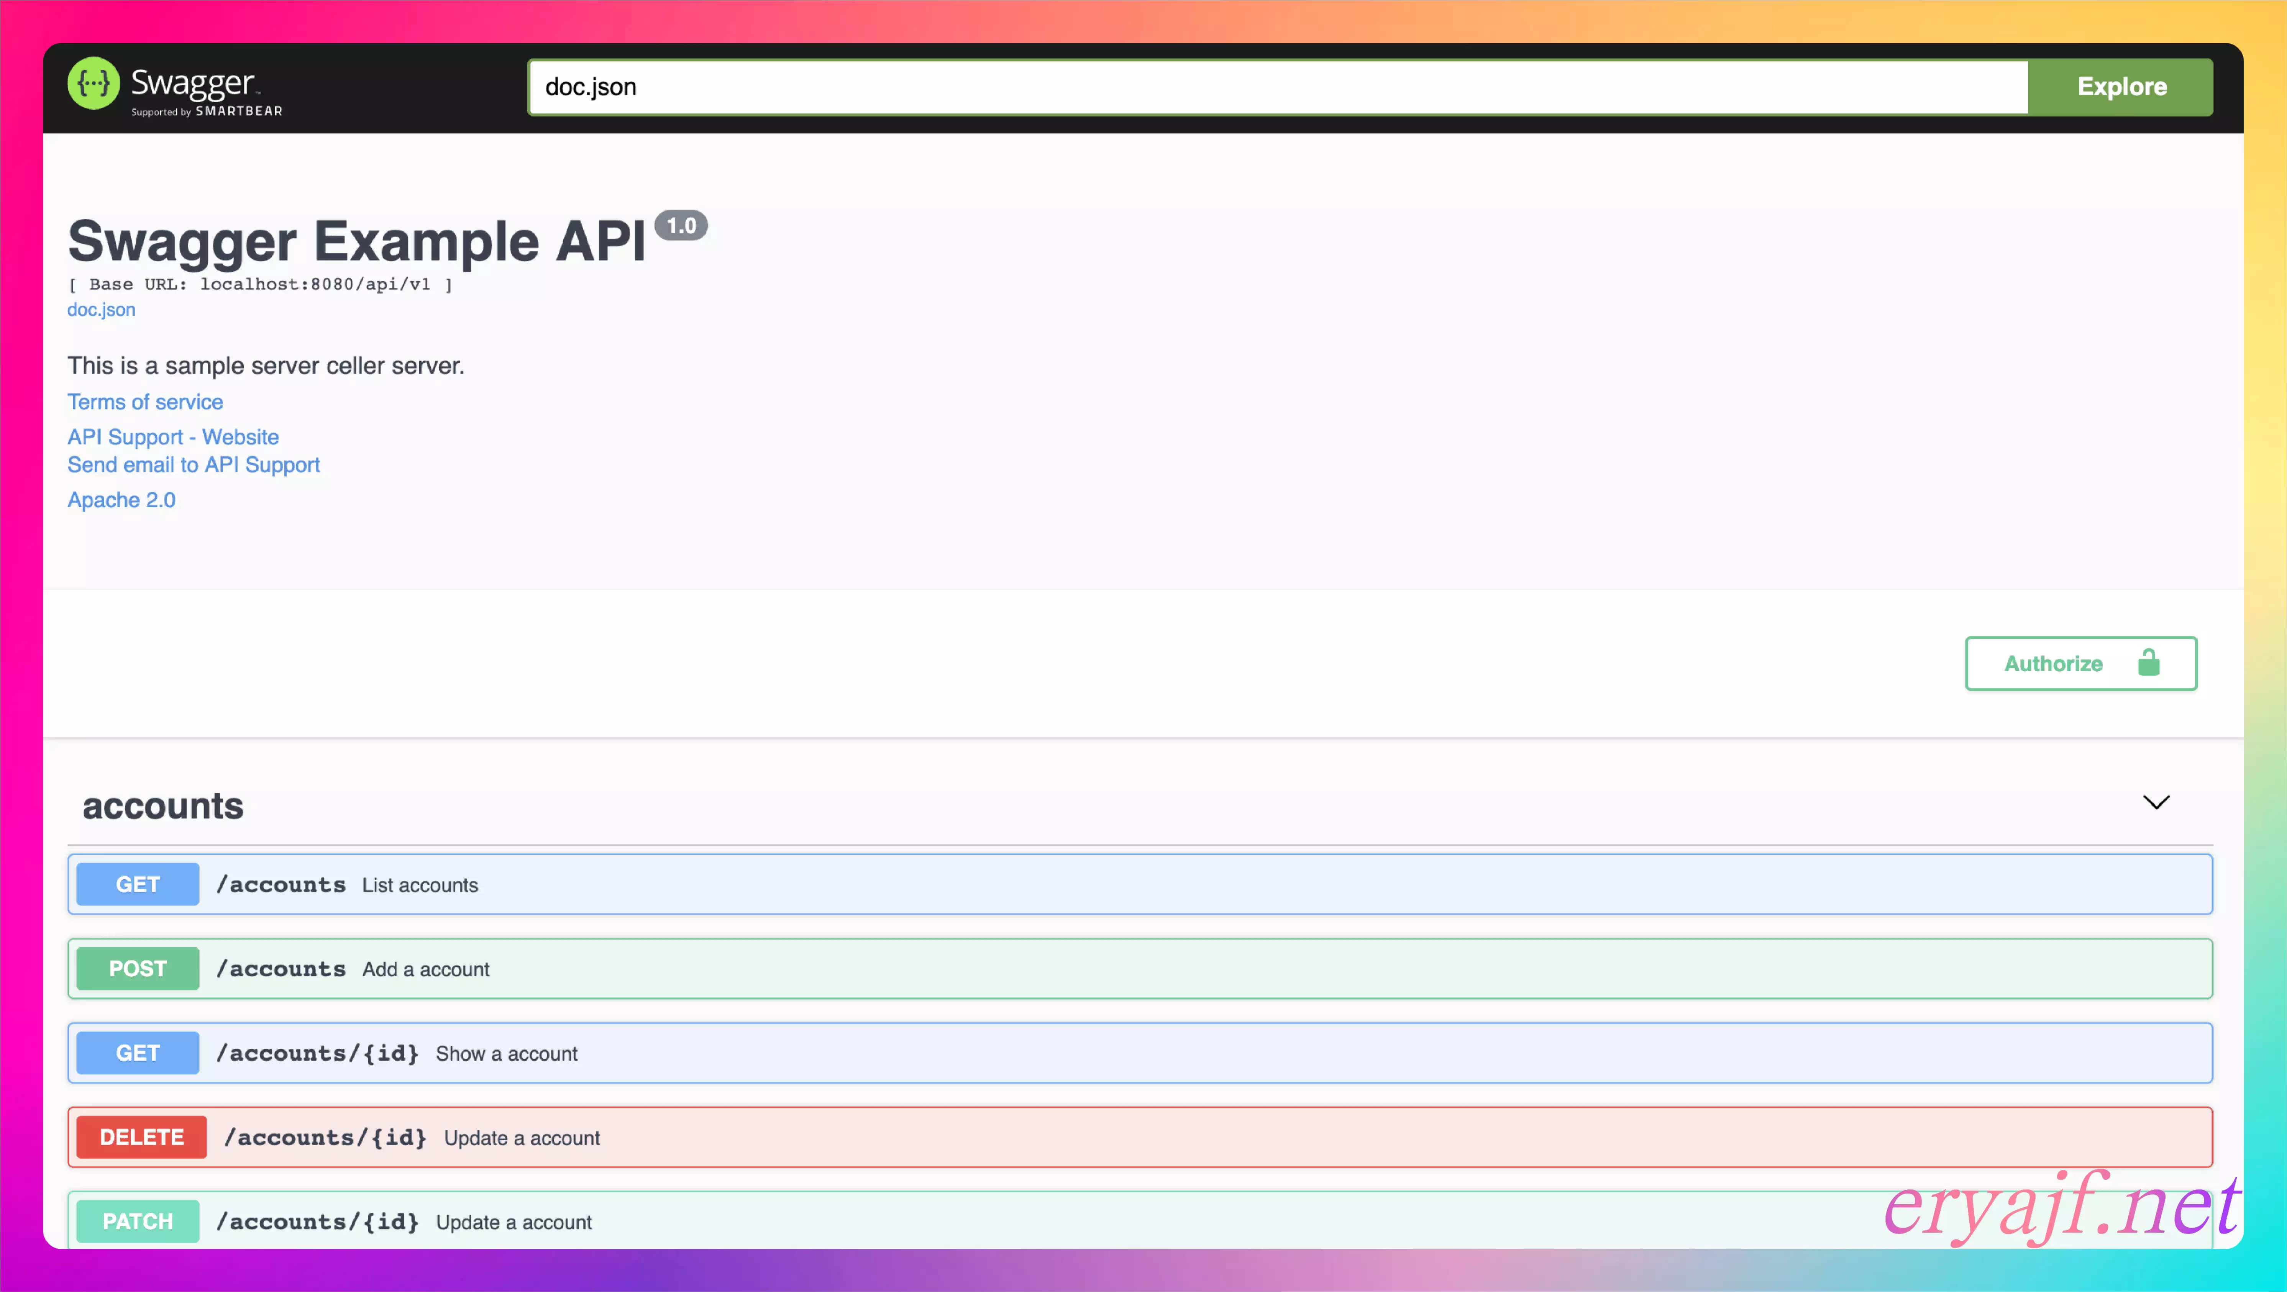Click the 1.0 version badge

pos(681,226)
